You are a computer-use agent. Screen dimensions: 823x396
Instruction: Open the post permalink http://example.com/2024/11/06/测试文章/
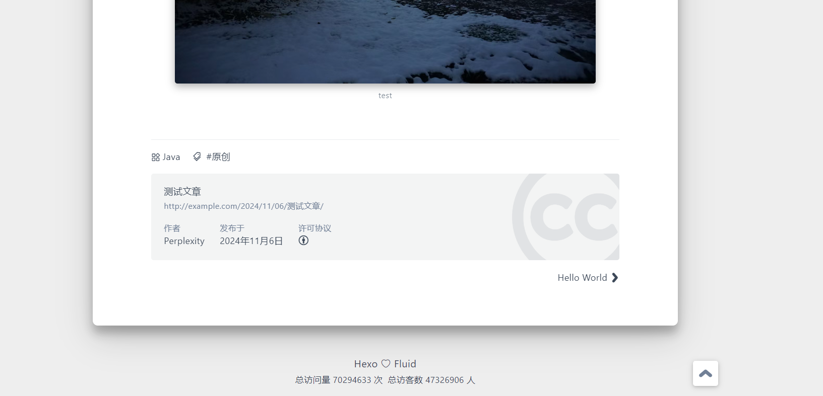[243, 206]
